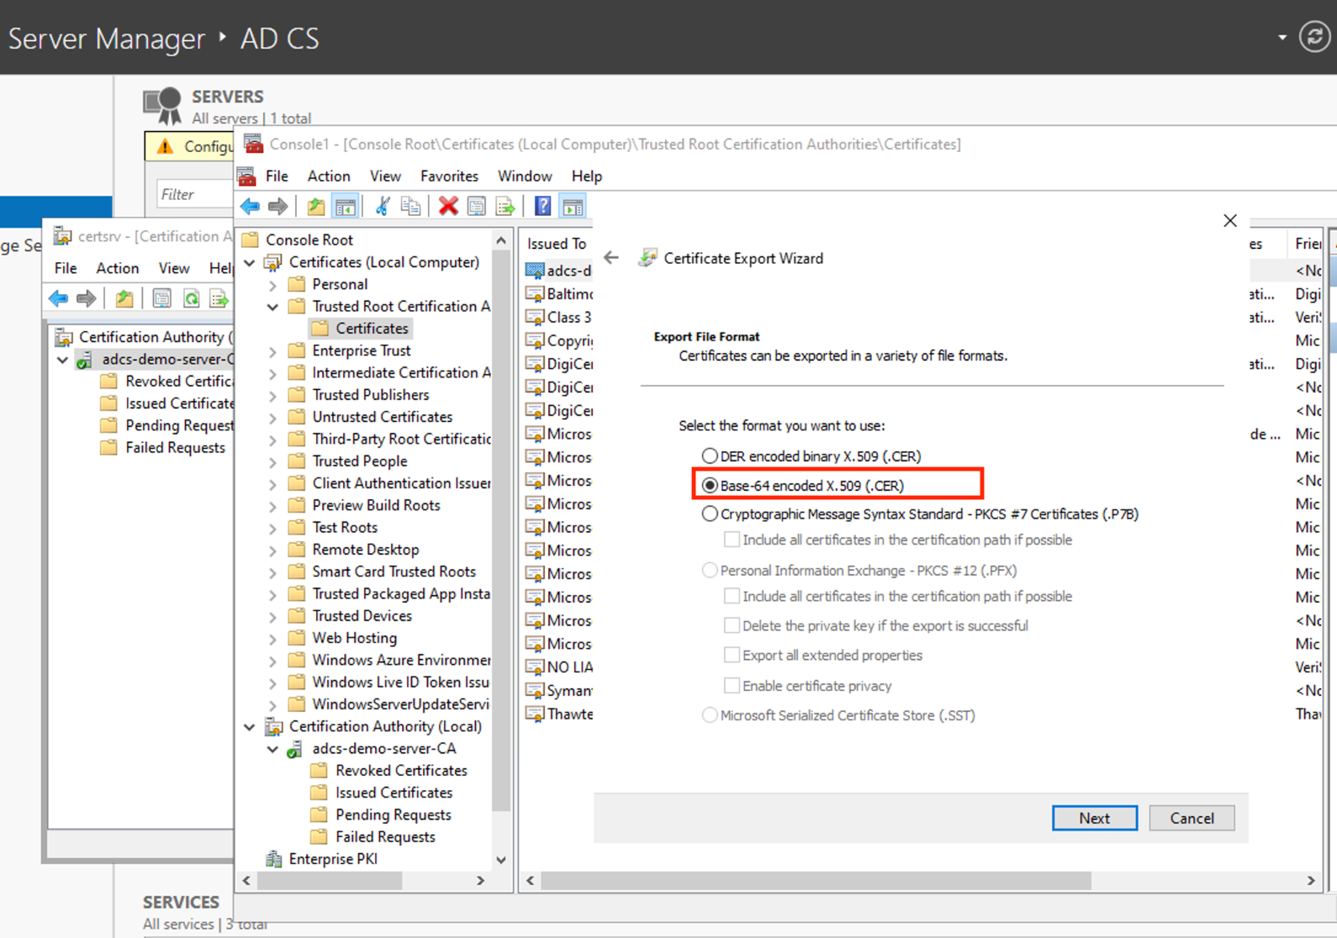Image resolution: width=1337 pixels, height=938 pixels.
Task: Click the console tree vertical scrollbar down arrow
Action: click(x=501, y=860)
